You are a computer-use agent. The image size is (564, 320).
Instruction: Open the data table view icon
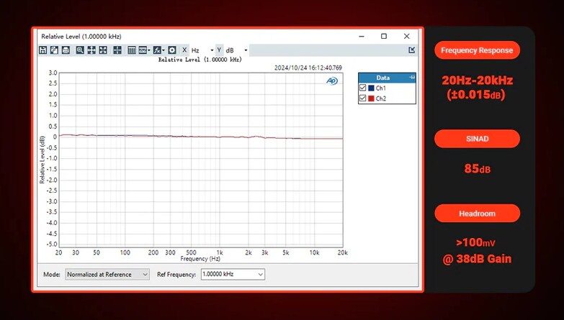[x=132, y=50]
